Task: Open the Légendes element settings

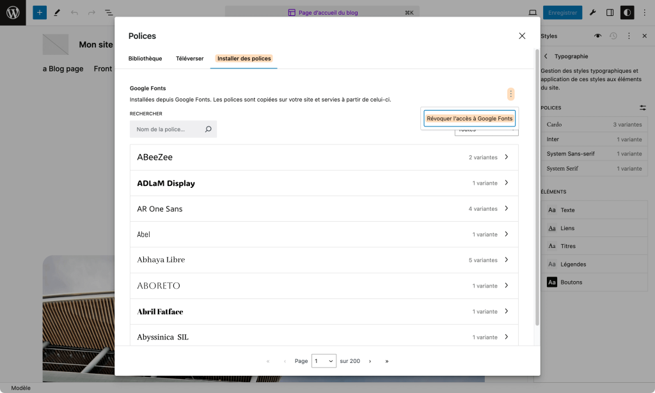Action: coord(594,264)
